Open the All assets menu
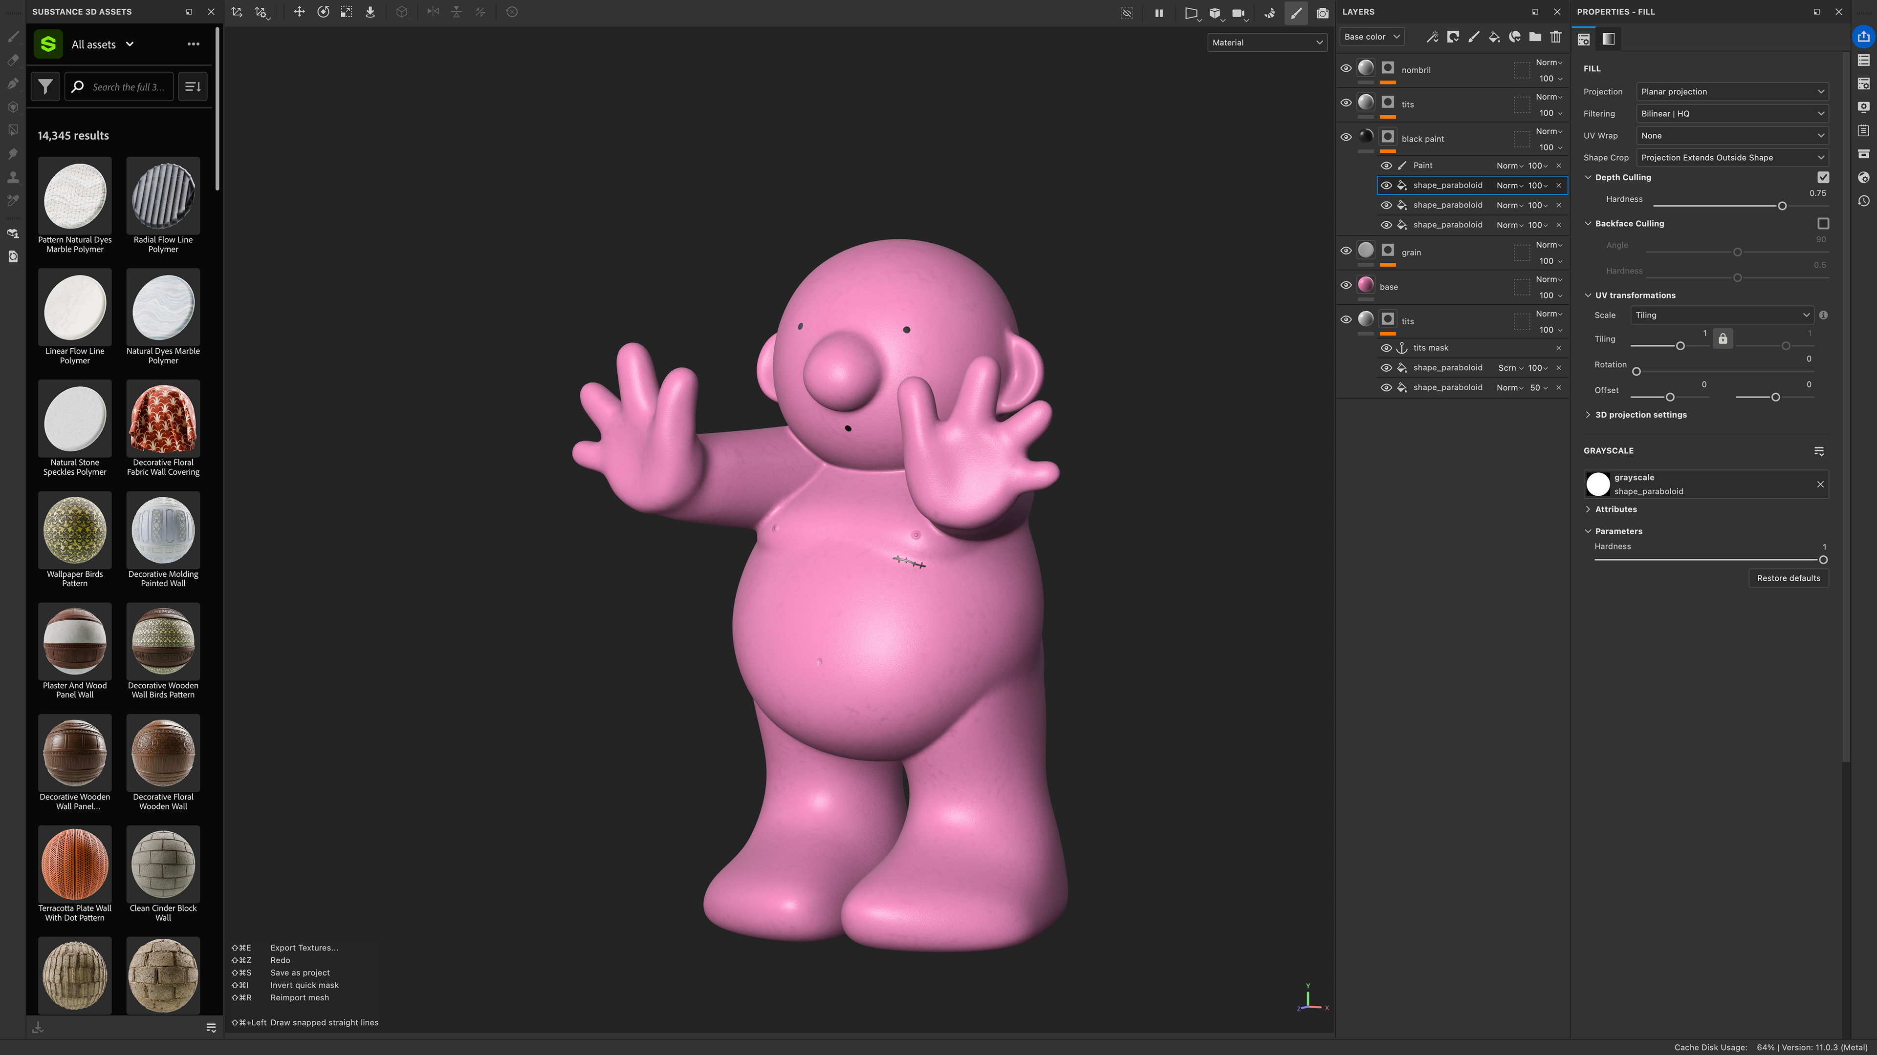The image size is (1877, 1055). coord(102,44)
